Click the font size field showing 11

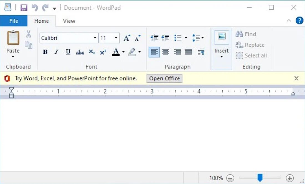pyautogui.click(x=106, y=38)
